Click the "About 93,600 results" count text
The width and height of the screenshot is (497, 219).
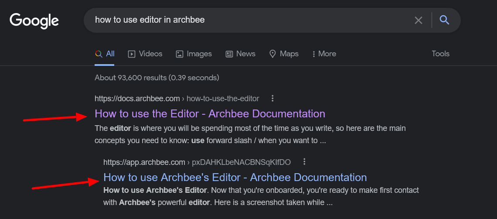pyautogui.click(x=157, y=78)
